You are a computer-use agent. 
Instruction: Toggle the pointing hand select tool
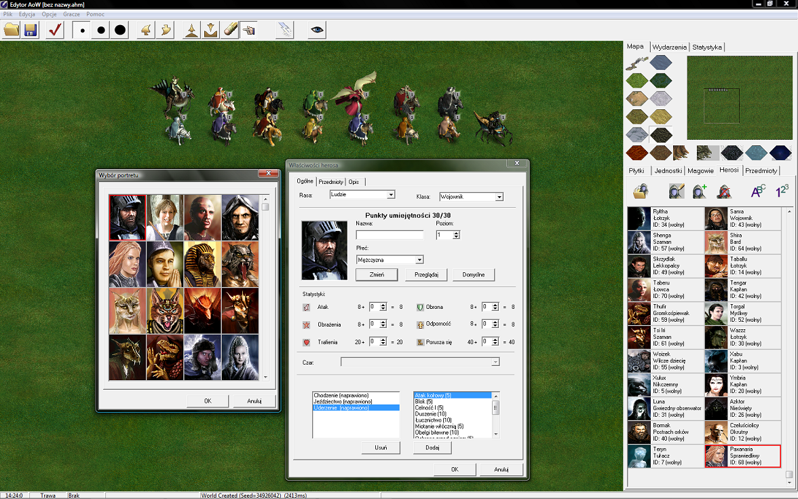click(x=248, y=30)
